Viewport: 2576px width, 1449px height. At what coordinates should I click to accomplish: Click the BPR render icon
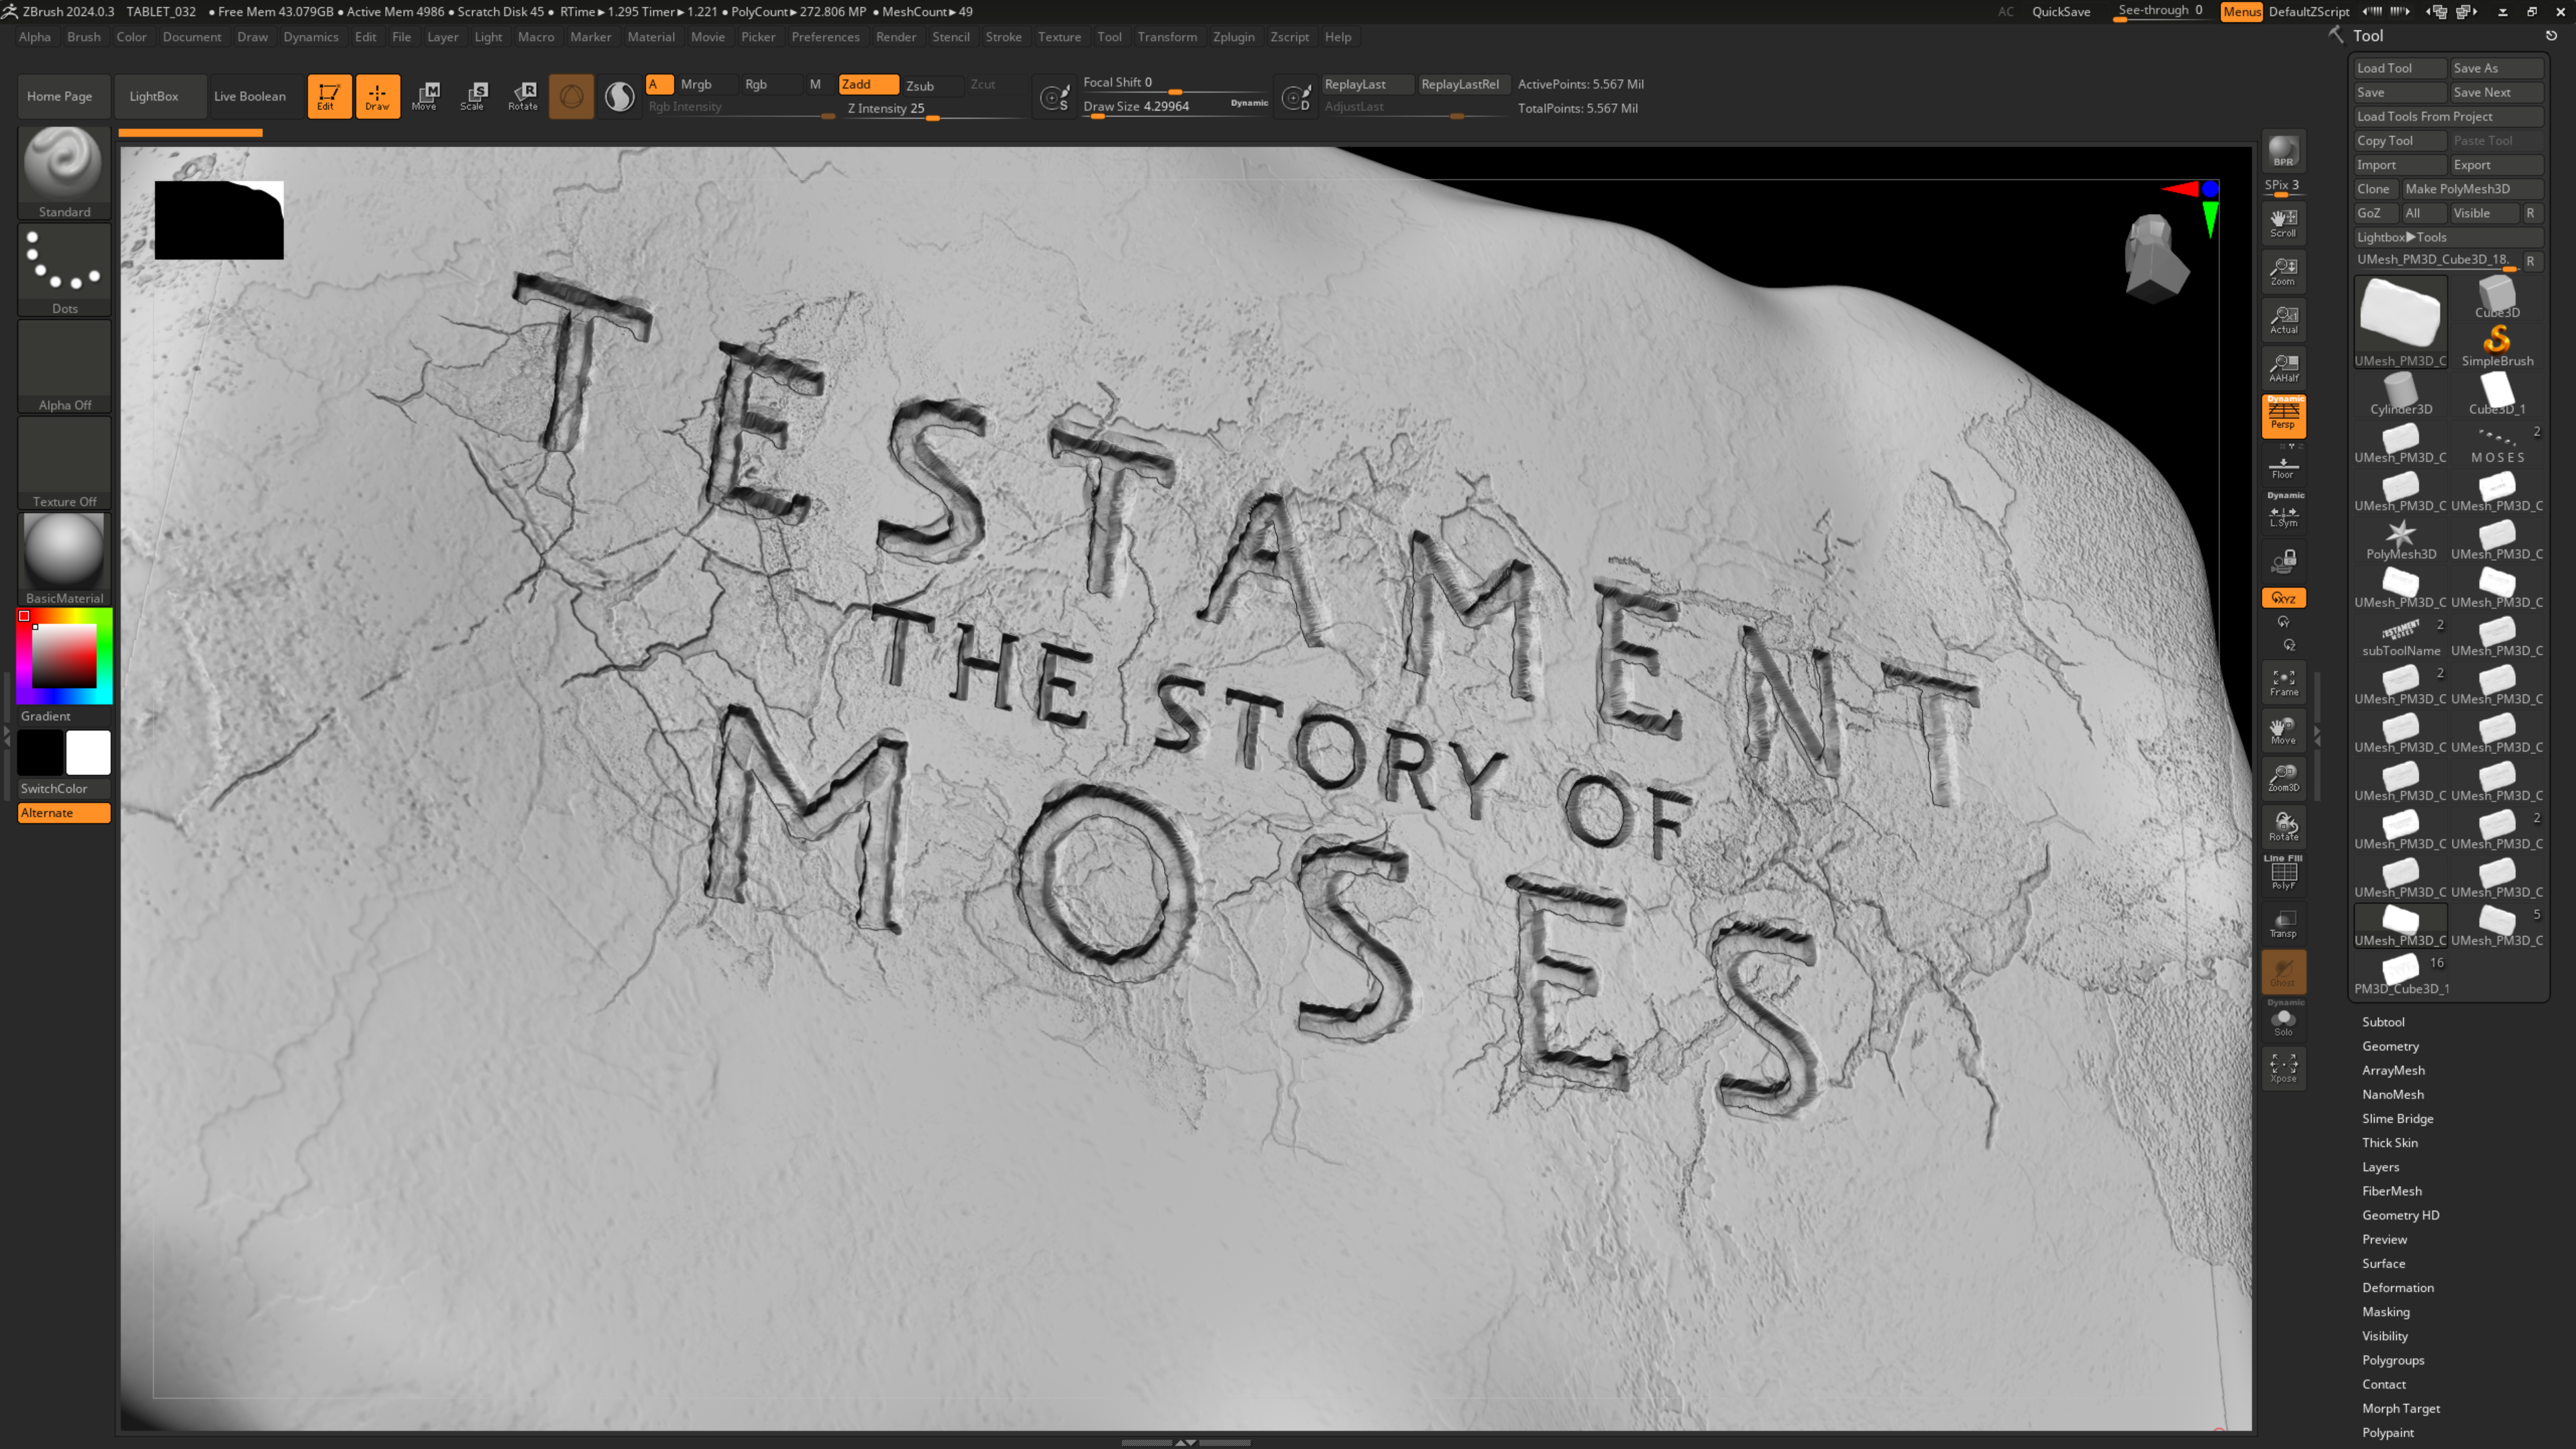[2283, 151]
